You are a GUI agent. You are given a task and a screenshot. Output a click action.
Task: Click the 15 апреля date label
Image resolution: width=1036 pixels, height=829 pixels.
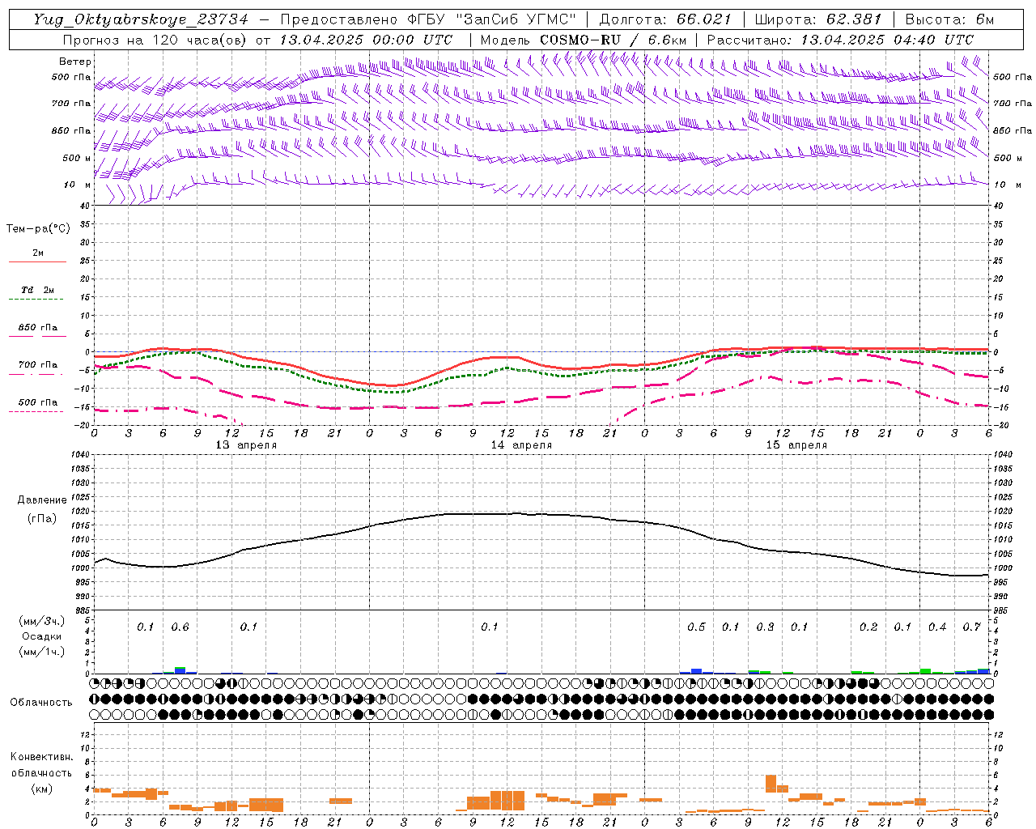pos(796,445)
